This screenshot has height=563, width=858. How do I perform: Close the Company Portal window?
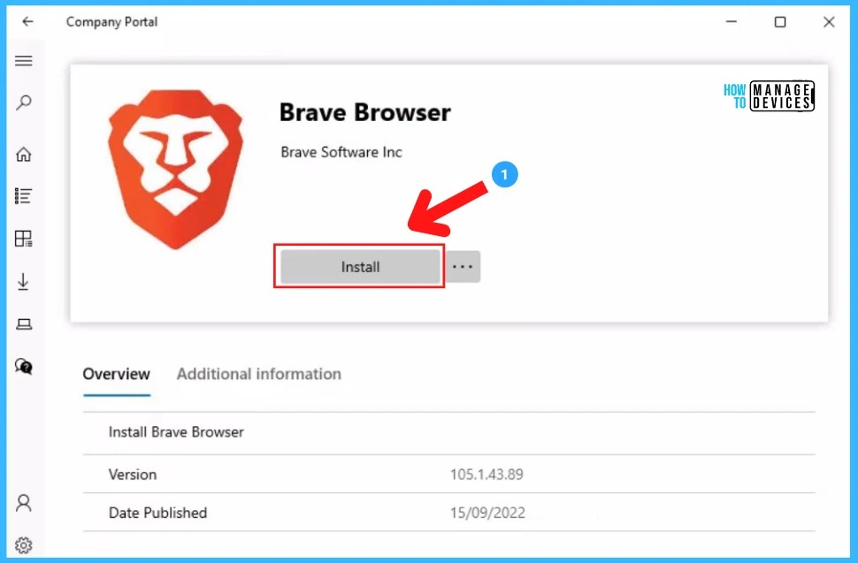pyautogui.click(x=829, y=21)
